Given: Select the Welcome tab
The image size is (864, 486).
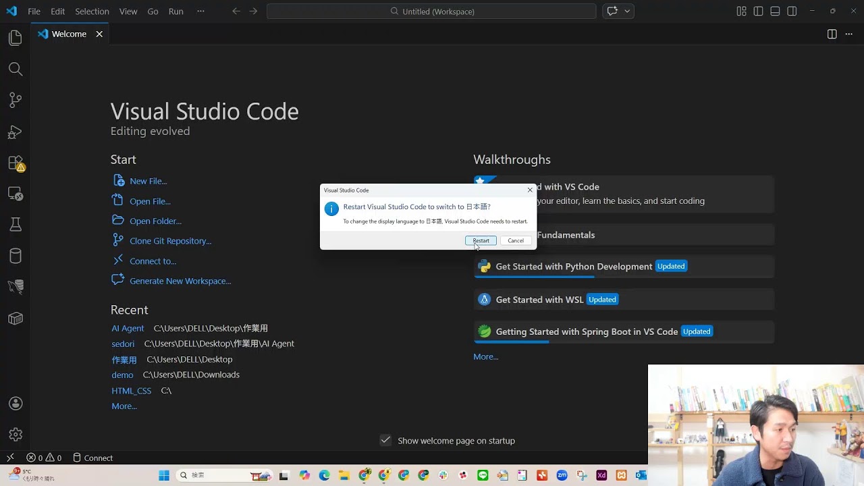Looking at the screenshot, I should [x=69, y=34].
